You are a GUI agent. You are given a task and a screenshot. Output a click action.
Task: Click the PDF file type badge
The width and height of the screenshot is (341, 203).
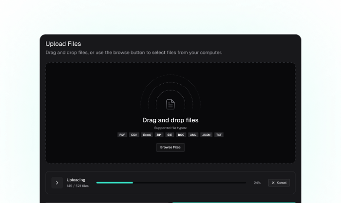coord(122,135)
